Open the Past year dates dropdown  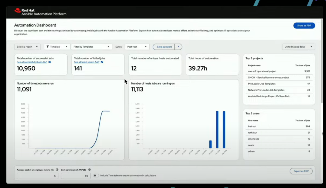pyautogui.click(x=137, y=47)
